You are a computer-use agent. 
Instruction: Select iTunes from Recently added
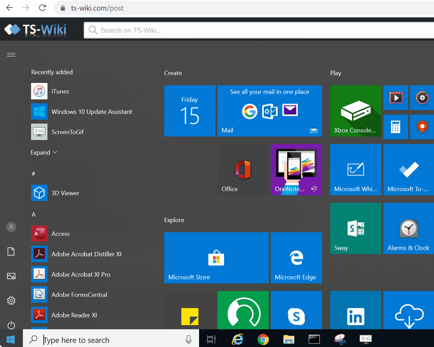(60, 91)
